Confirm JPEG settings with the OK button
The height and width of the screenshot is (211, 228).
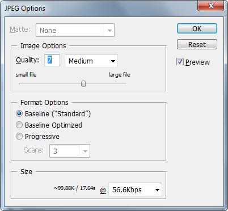tap(197, 28)
